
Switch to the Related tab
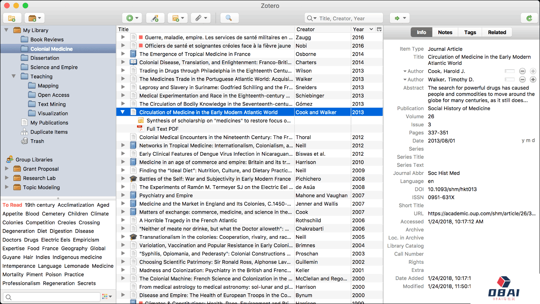[x=497, y=32]
